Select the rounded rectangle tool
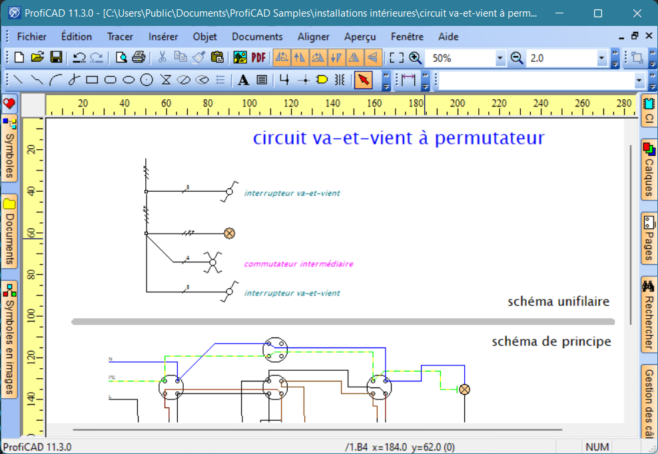Screen dimensions: 658x454 (x=110, y=79)
